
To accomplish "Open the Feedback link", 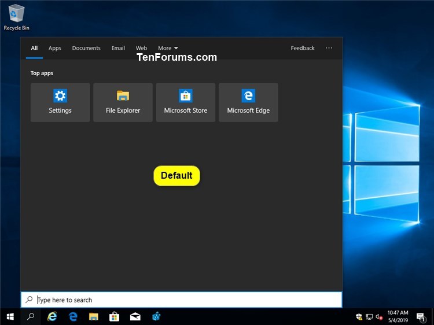I will tap(303, 48).
